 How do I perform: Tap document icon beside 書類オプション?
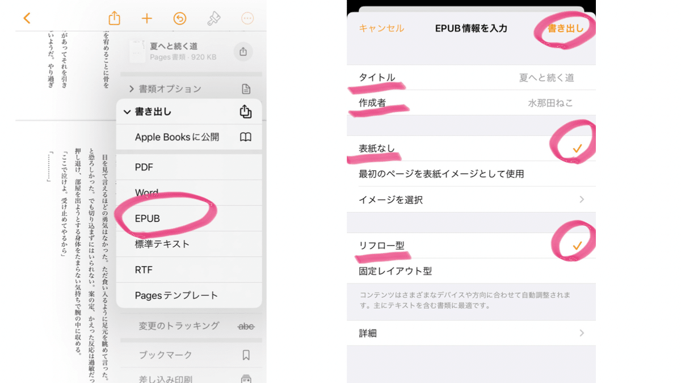246,89
